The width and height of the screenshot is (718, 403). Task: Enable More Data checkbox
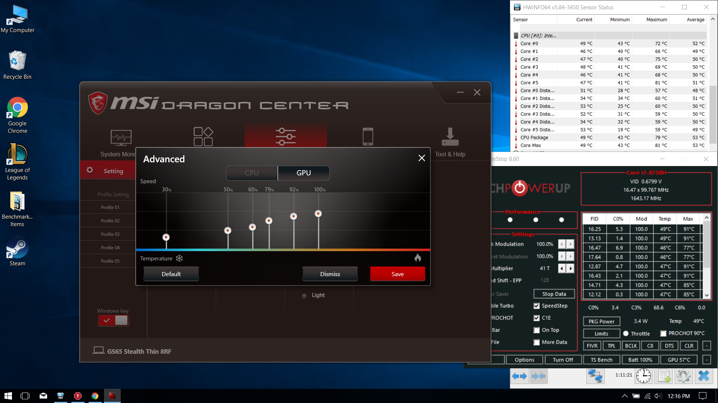[537, 342]
